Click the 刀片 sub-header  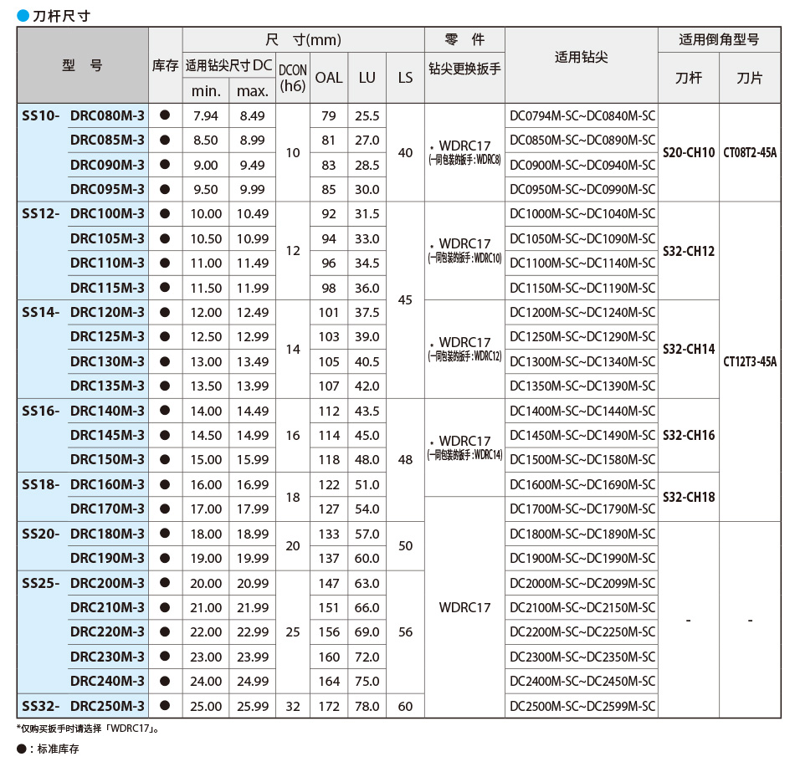pos(749,78)
